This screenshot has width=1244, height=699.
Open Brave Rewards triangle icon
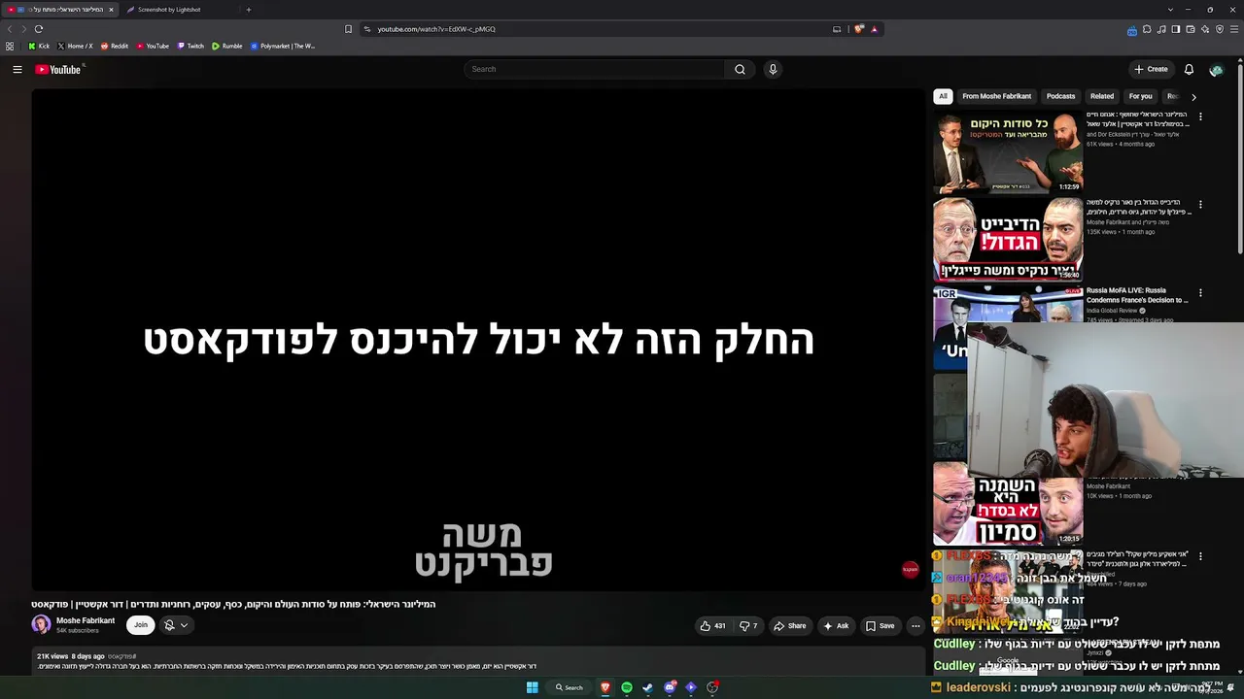tap(874, 29)
